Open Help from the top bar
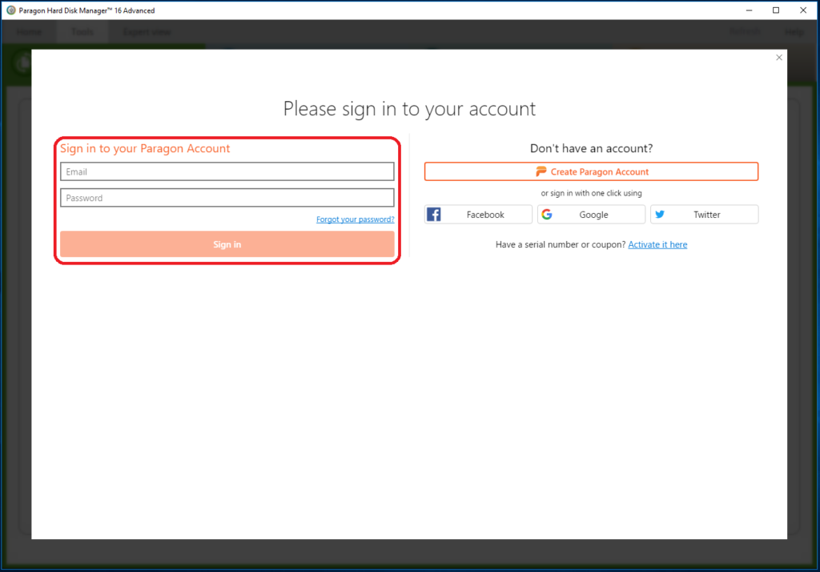This screenshot has width=820, height=572. click(794, 32)
